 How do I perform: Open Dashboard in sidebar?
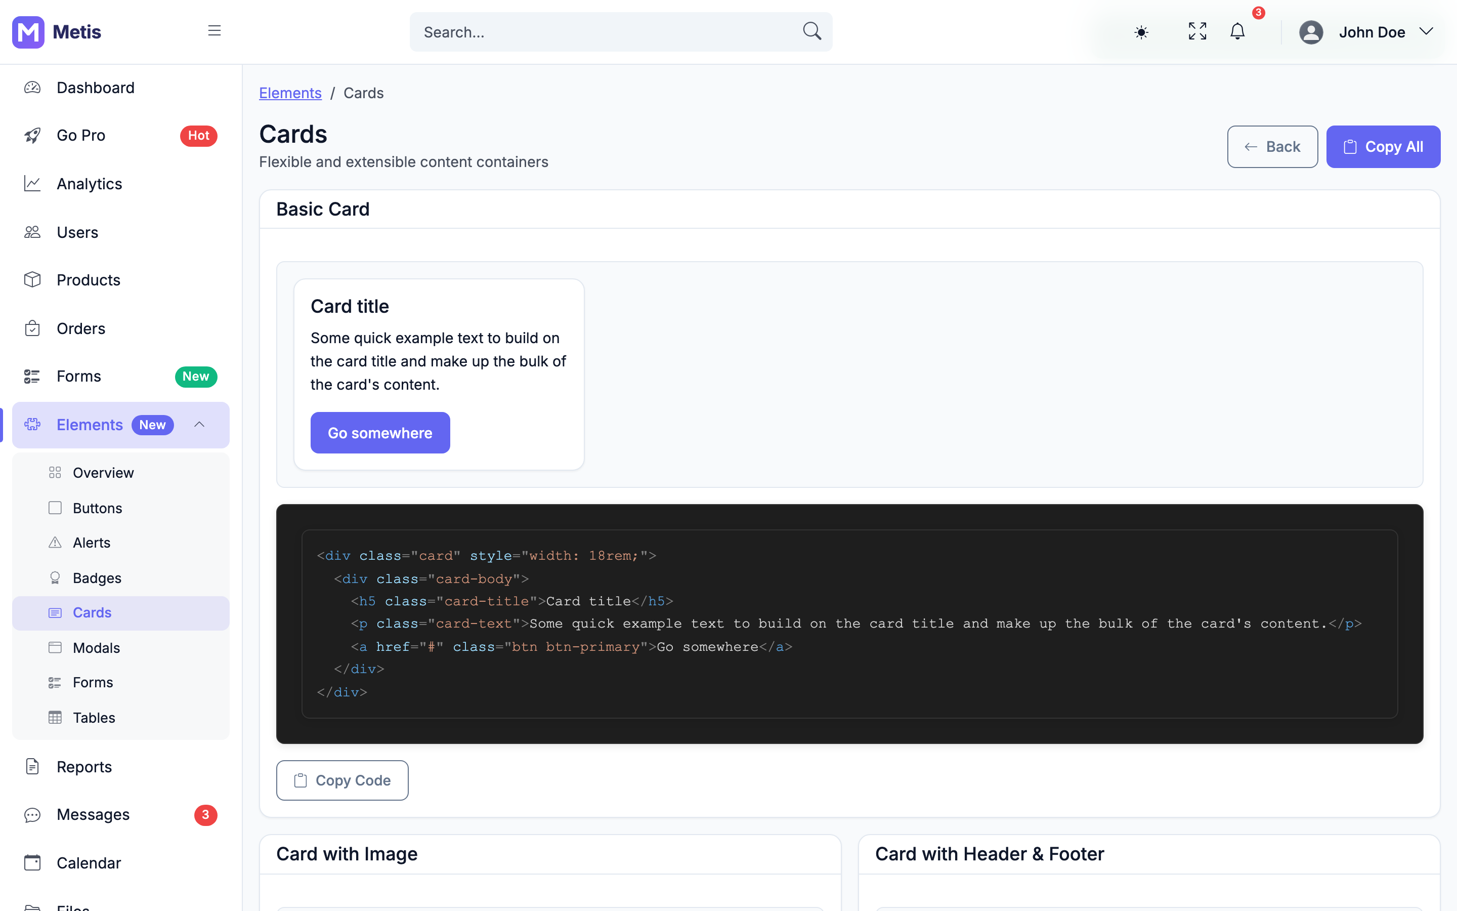click(120, 88)
